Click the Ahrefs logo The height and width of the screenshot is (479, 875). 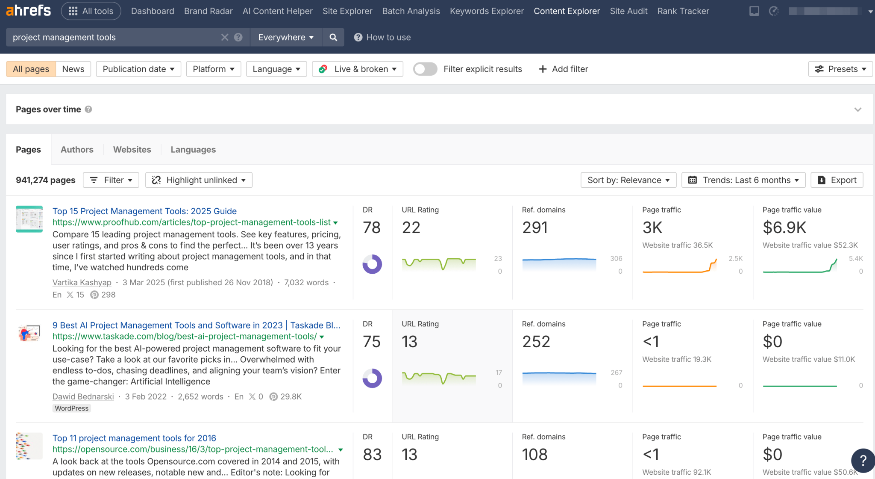(x=28, y=10)
